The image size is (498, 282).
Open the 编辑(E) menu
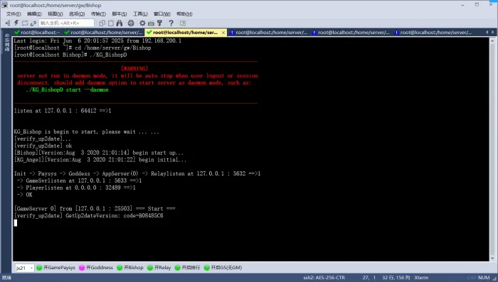coord(34,14)
